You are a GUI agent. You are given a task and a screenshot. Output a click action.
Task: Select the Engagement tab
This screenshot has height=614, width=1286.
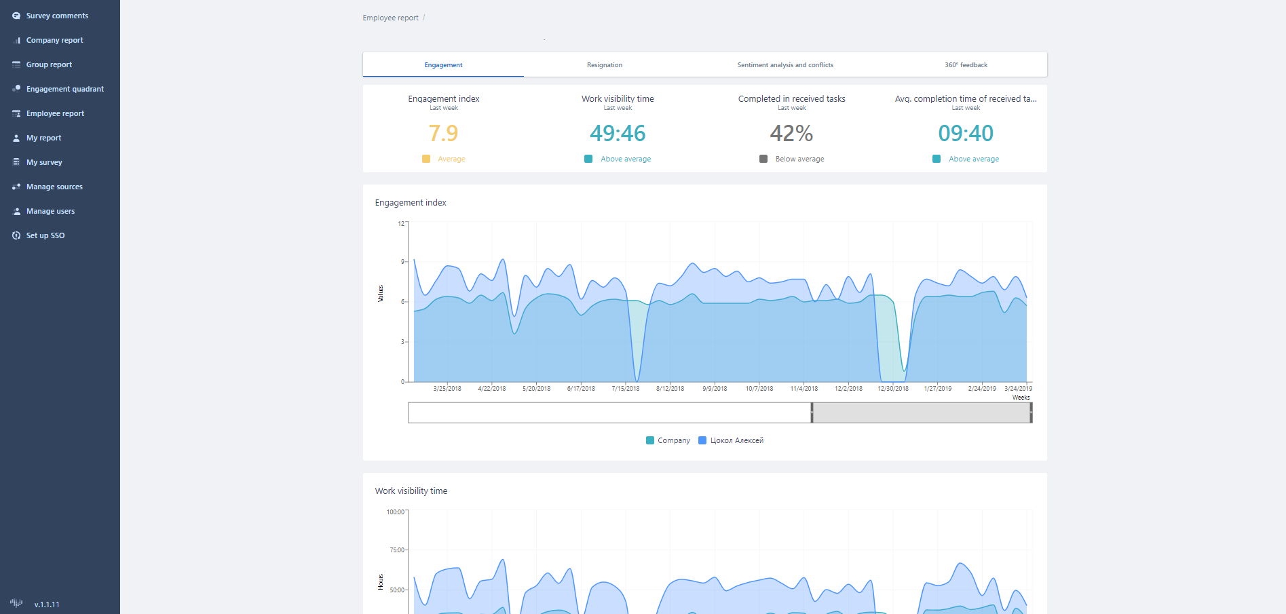(x=443, y=65)
